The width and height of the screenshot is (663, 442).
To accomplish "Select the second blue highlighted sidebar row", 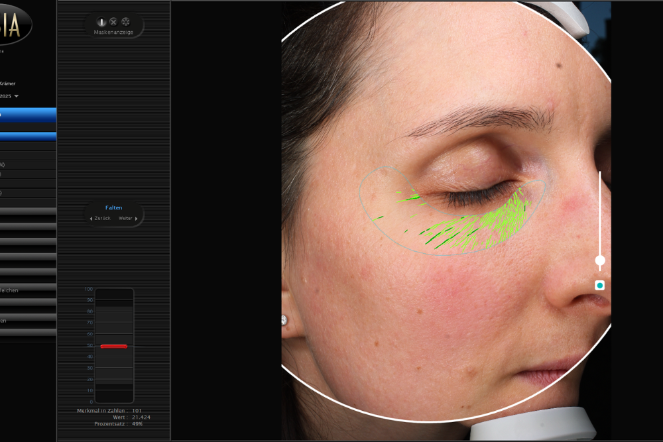I will coord(28,137).
